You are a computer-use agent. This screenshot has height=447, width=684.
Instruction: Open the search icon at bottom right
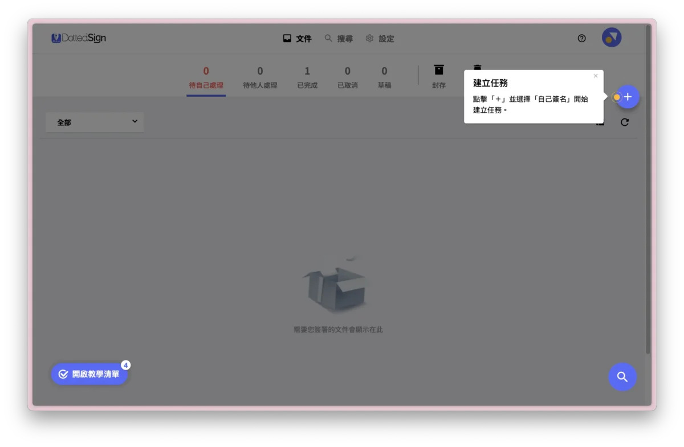622,376
